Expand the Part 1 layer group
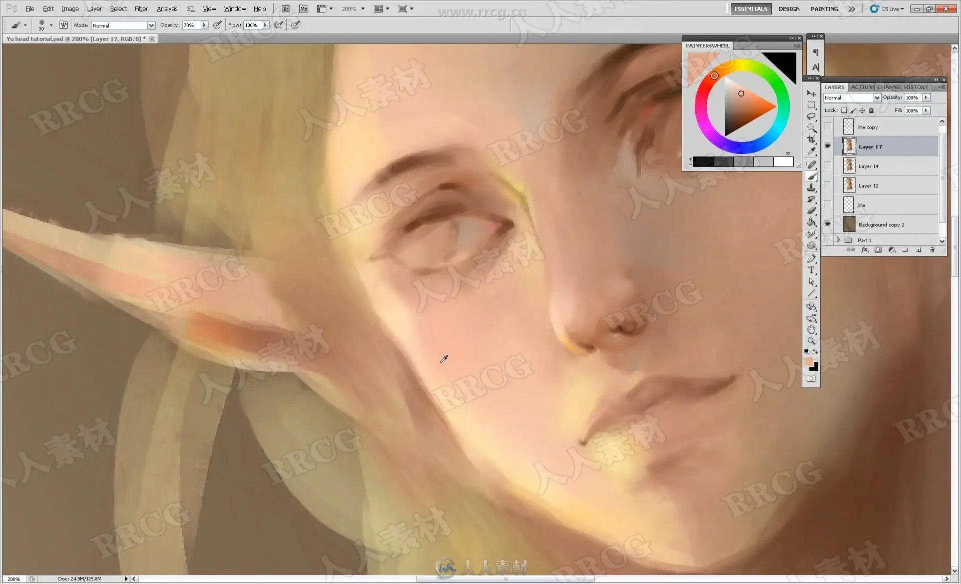The width and height of the screenshot is (961, 584). [838, 240]
